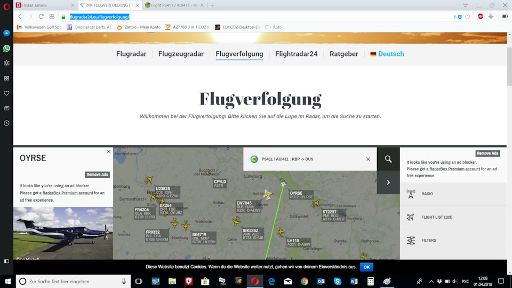Open browser downloads arrow icon
This screenshot has height=288, width=512.
[x=491, y=17]
